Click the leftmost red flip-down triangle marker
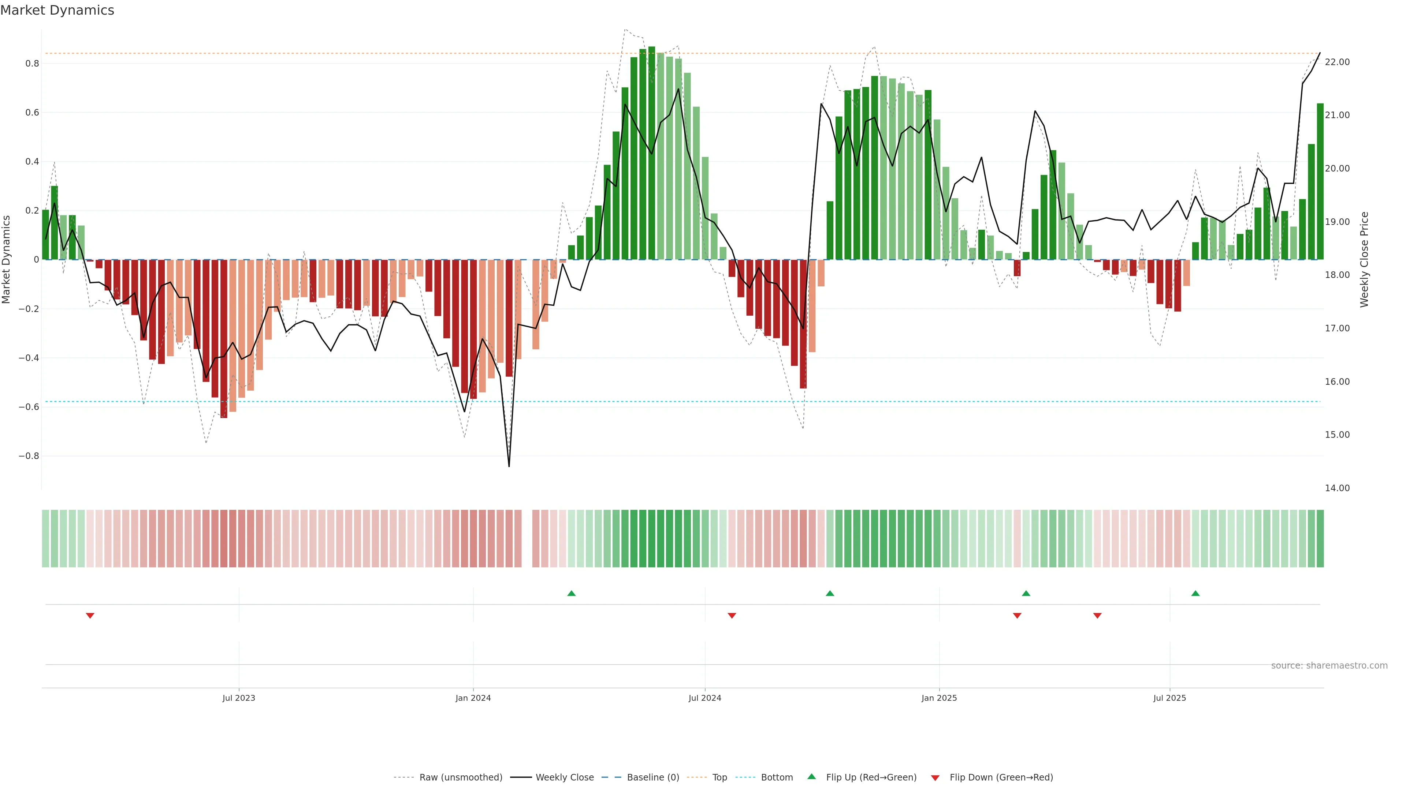This screenshot has height=790, width=1406. pos(90,616)
